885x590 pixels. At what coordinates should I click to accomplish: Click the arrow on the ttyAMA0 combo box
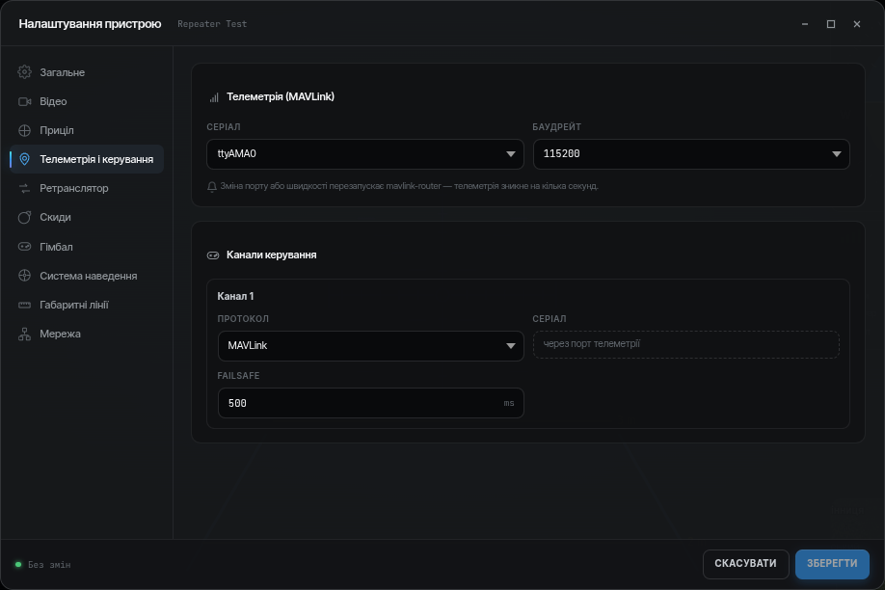(510, 154)
